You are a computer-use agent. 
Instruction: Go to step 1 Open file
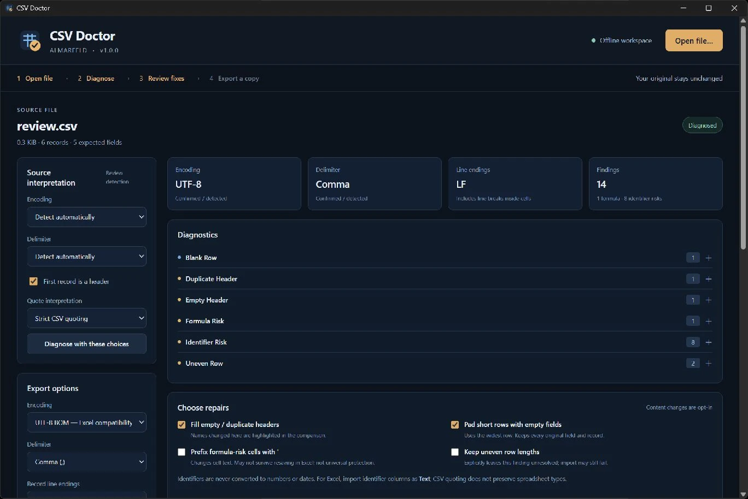pos(35,79)
